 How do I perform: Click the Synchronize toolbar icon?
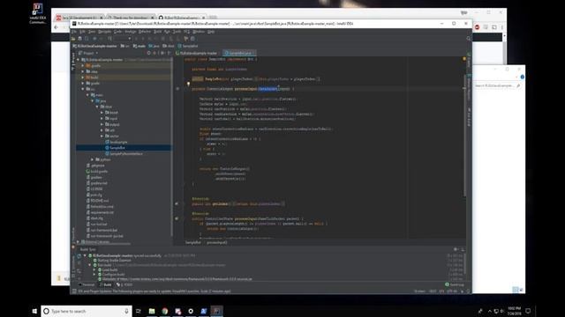tap(87, 39)
